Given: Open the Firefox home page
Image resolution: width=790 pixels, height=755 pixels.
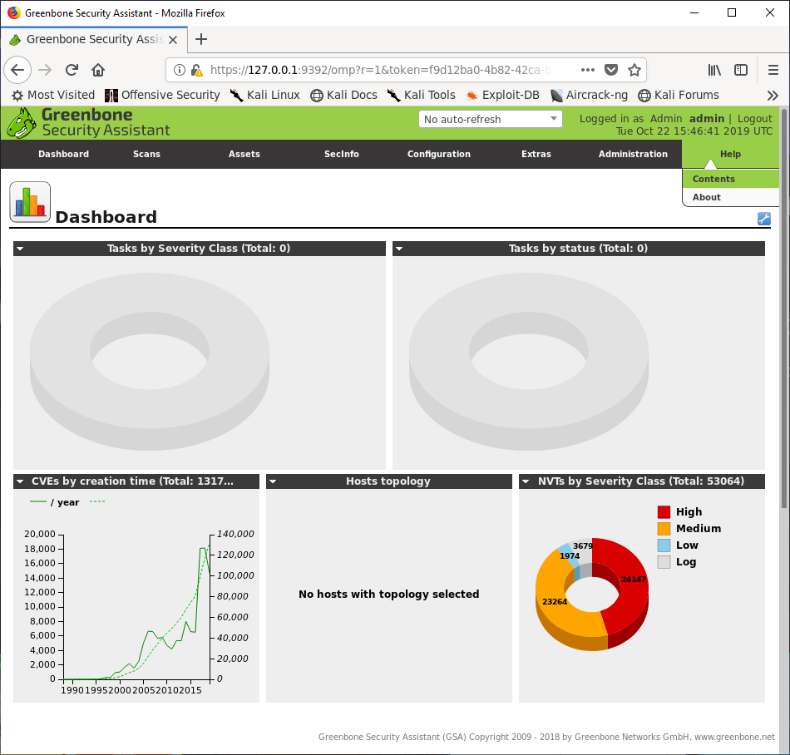Looking at the screenshot, I should click(98, 70).
